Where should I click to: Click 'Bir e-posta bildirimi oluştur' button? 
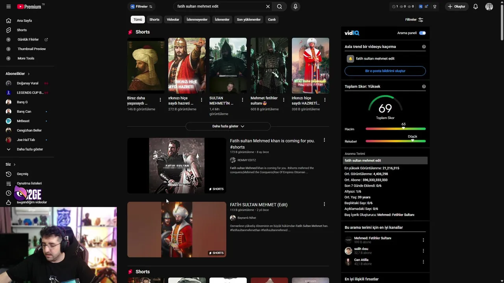(x=385, y=71)
